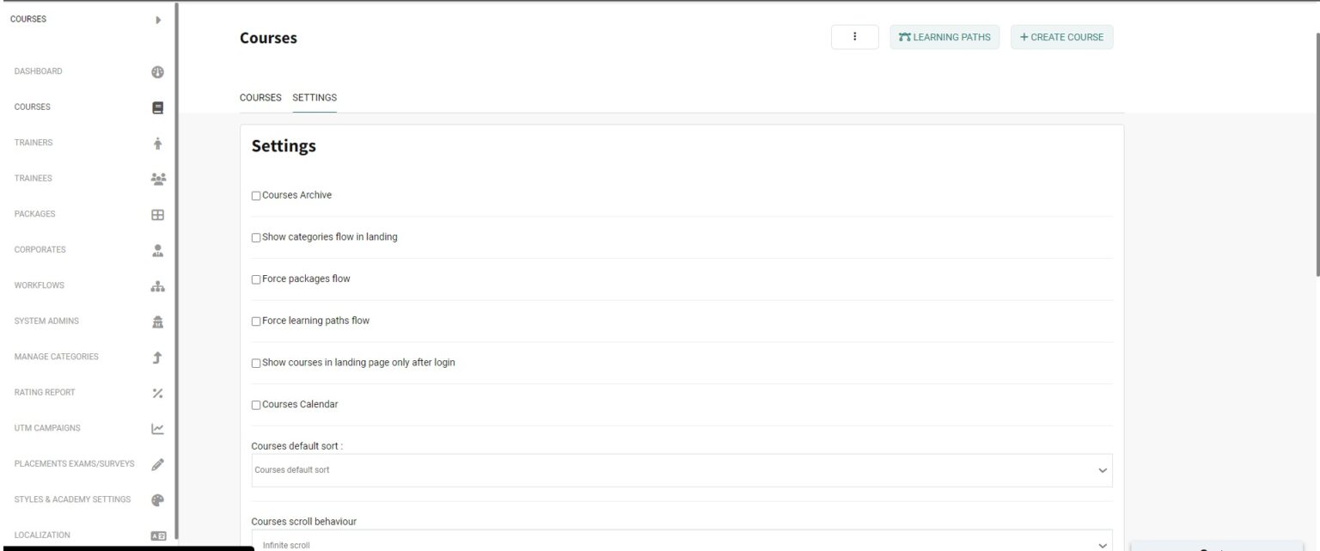The height and width of the screenshot is (551, 1320).
Task: Click the Packages grid icon
Action: point(157,214)
